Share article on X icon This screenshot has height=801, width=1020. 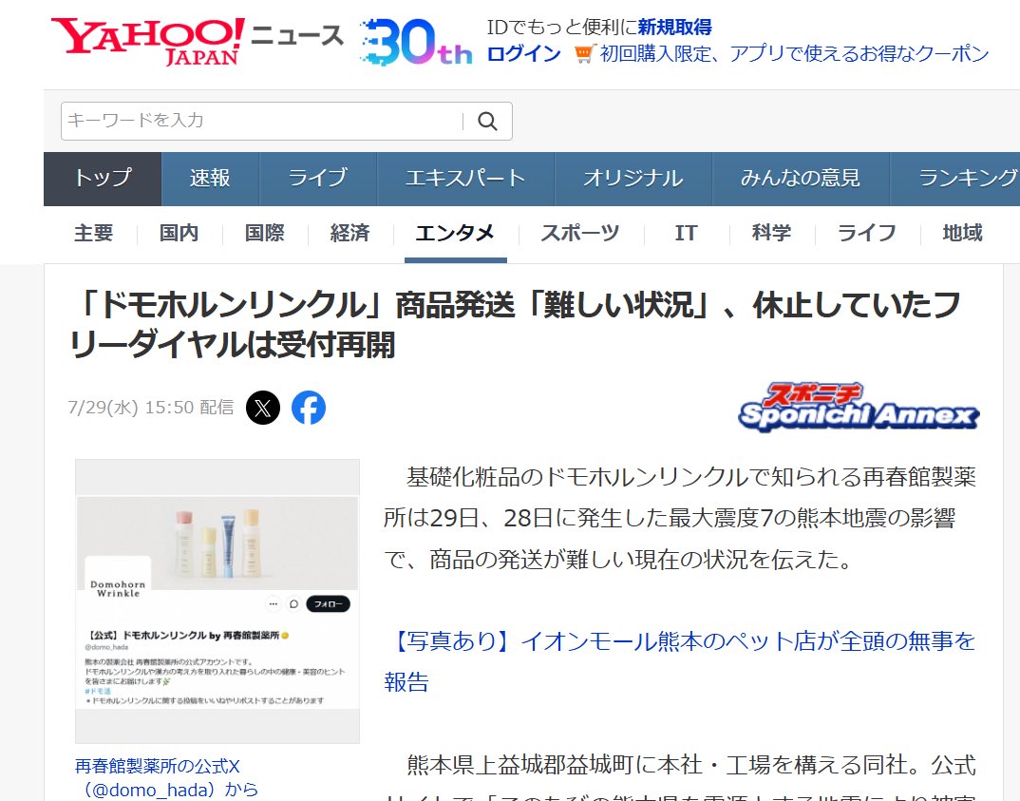(x=263, y=408)
